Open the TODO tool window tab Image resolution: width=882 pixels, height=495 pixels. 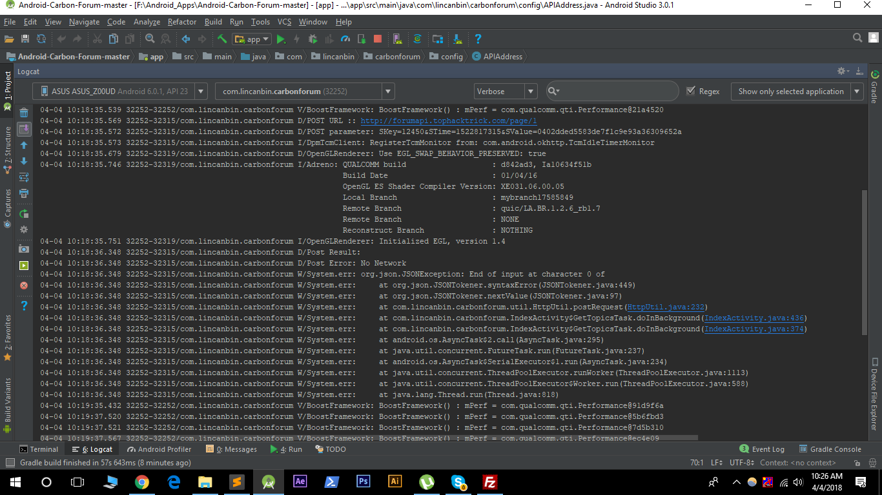click(x=330, y=449)
